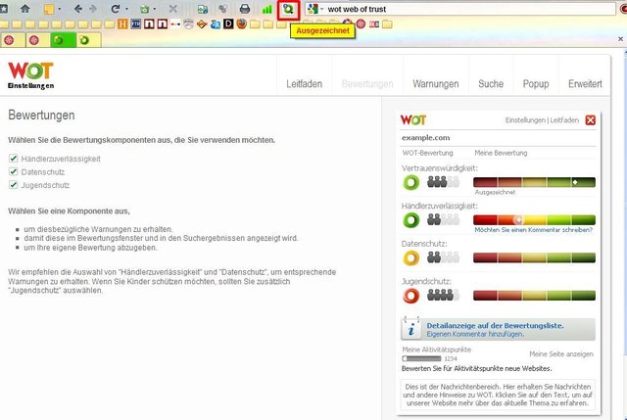Open the orange H bookmark

(122, 24)
